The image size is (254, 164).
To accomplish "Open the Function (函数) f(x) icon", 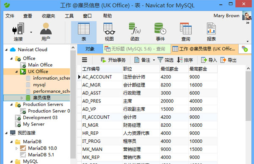I will (135, 32).
